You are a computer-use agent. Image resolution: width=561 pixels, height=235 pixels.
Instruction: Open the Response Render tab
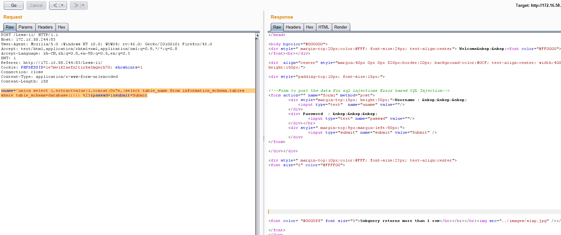tap(341, 27)
